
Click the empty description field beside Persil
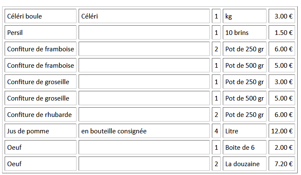click(x=144, y=33)
